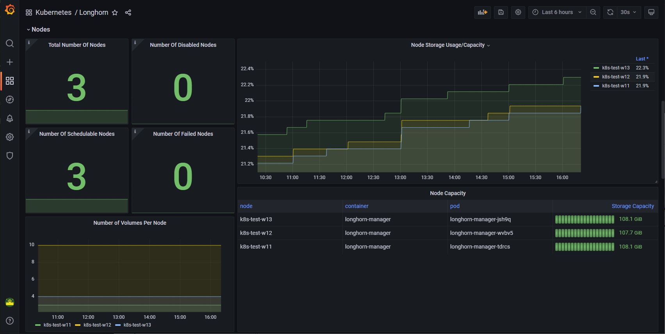This screenshot has width=665, height=334.
Task: Show info for Total Number Of Nodes
Action: click(29, 43)
